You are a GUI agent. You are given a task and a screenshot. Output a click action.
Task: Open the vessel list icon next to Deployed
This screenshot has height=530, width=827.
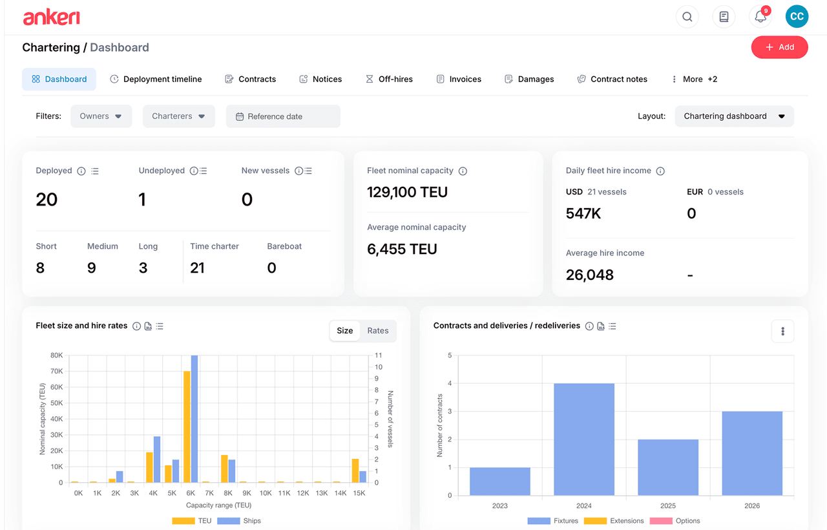click(94, 170)
